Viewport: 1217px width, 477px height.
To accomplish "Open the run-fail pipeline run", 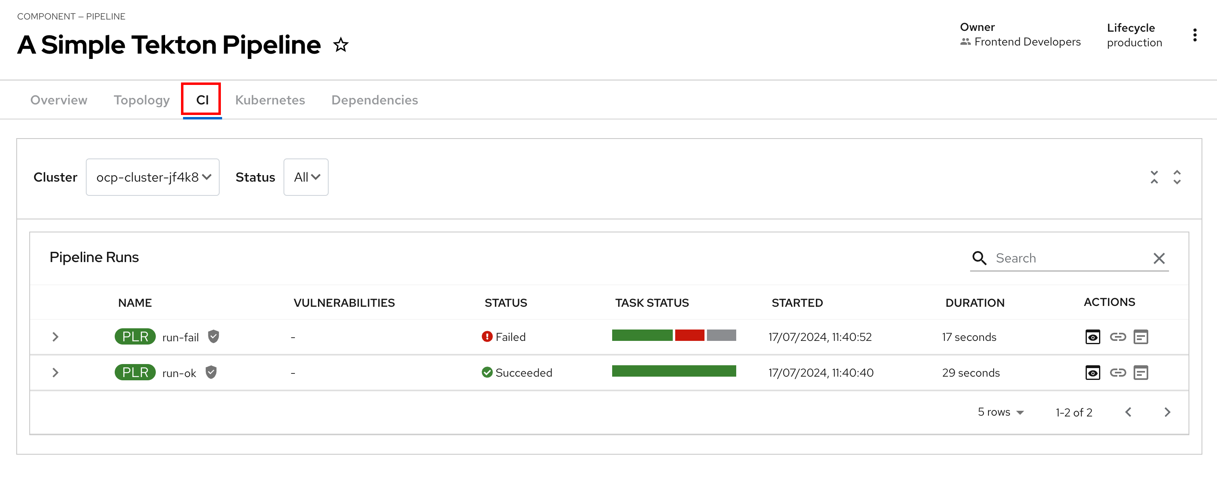I will (180, 337).
